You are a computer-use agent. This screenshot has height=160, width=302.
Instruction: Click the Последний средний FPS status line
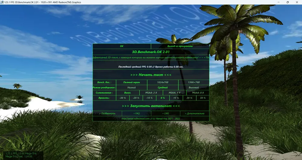[x=151, y=67]
